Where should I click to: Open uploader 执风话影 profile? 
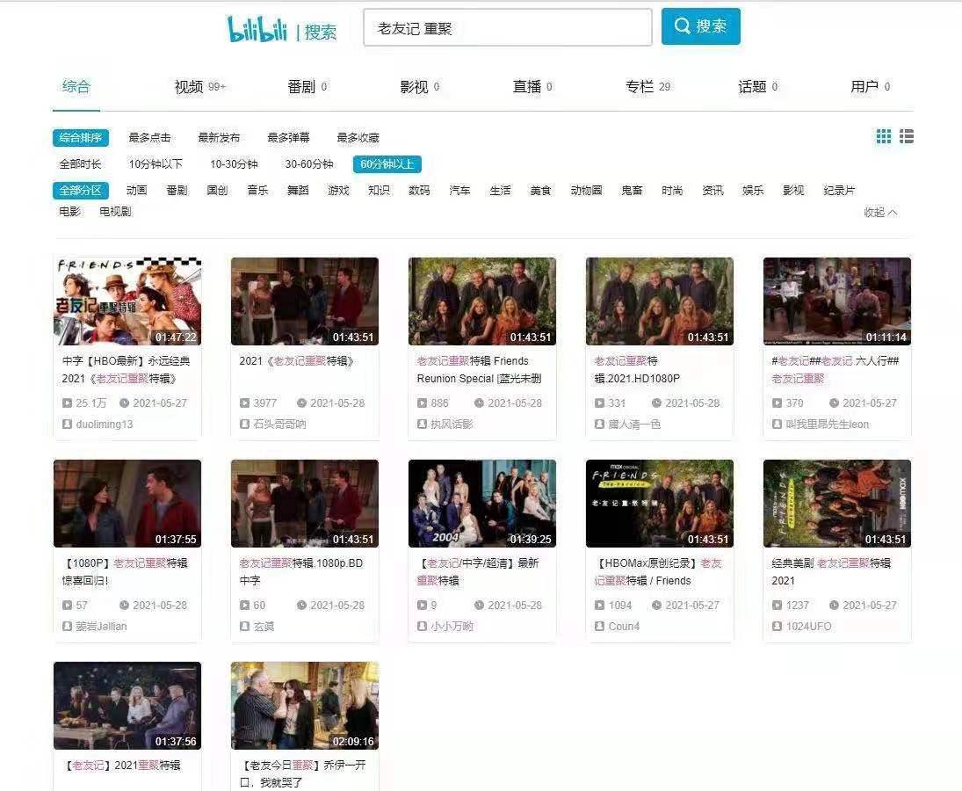452,424
